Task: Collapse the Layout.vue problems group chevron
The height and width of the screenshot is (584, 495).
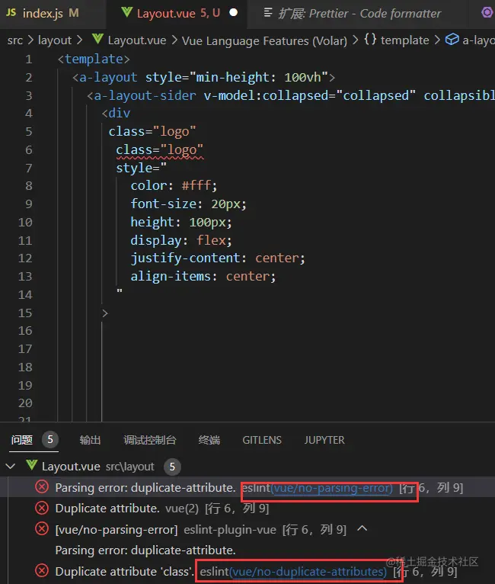Action: click(x=11, y=466)
